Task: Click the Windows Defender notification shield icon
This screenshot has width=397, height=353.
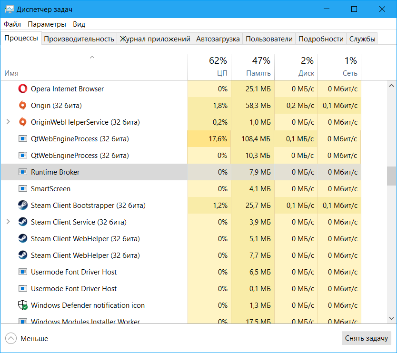Action: [x=23, y=305]
